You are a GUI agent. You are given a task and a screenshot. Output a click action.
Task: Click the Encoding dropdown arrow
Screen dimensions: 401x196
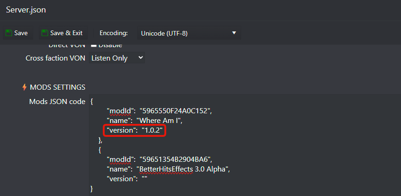[x=234, y=33]
